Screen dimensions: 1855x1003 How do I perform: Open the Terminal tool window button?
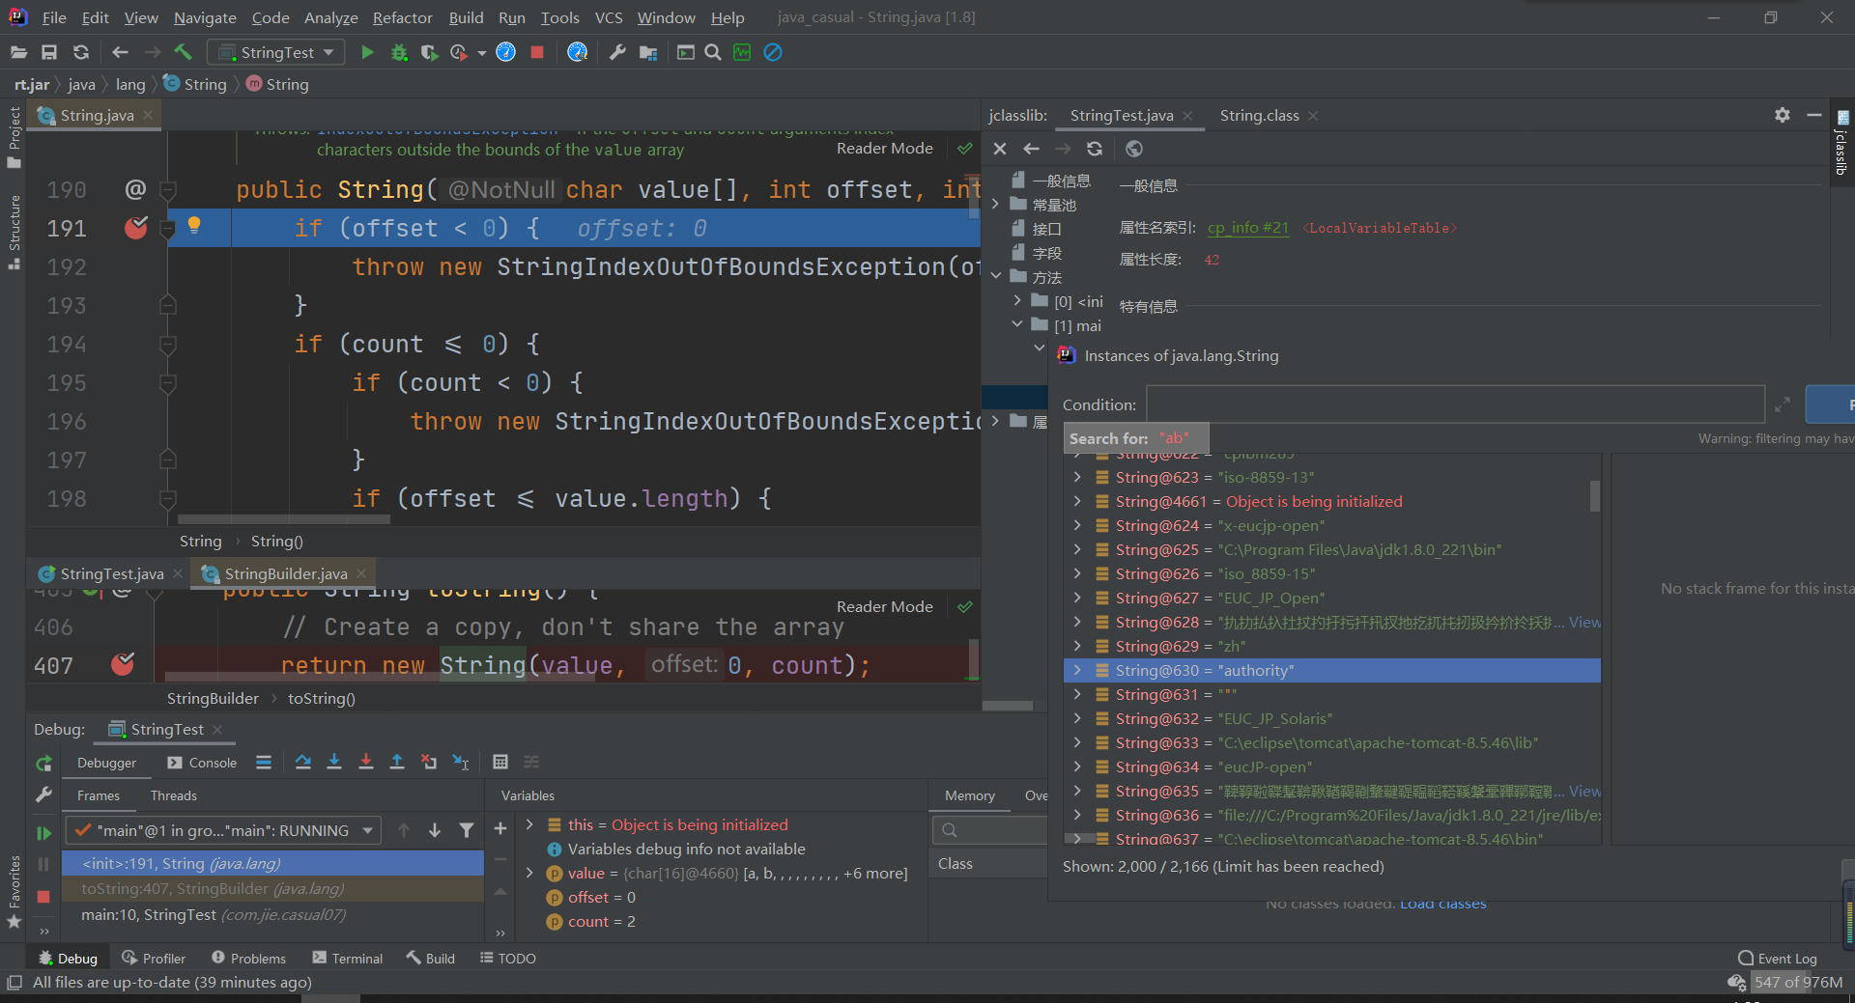pos(348,959)
